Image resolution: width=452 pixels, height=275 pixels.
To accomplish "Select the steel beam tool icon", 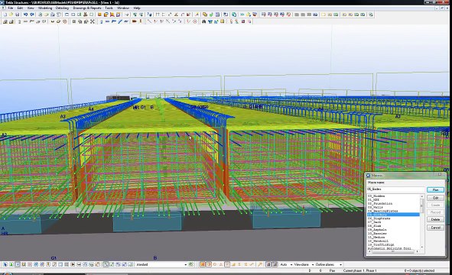I will [107, 21].
